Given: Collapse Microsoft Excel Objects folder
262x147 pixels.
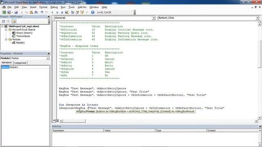Looking at the screenshot, I should point(6,30).
